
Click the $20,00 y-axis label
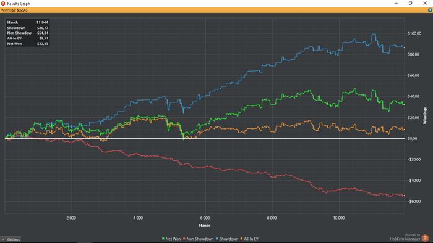tap(414, 118)
